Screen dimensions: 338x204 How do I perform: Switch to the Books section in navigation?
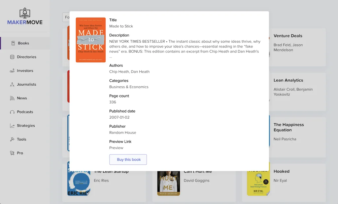click(22, 43)
